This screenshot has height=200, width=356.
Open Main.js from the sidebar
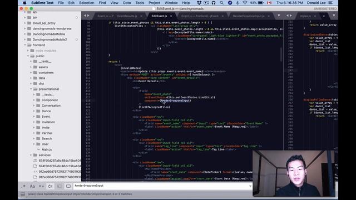coord(47,149)
